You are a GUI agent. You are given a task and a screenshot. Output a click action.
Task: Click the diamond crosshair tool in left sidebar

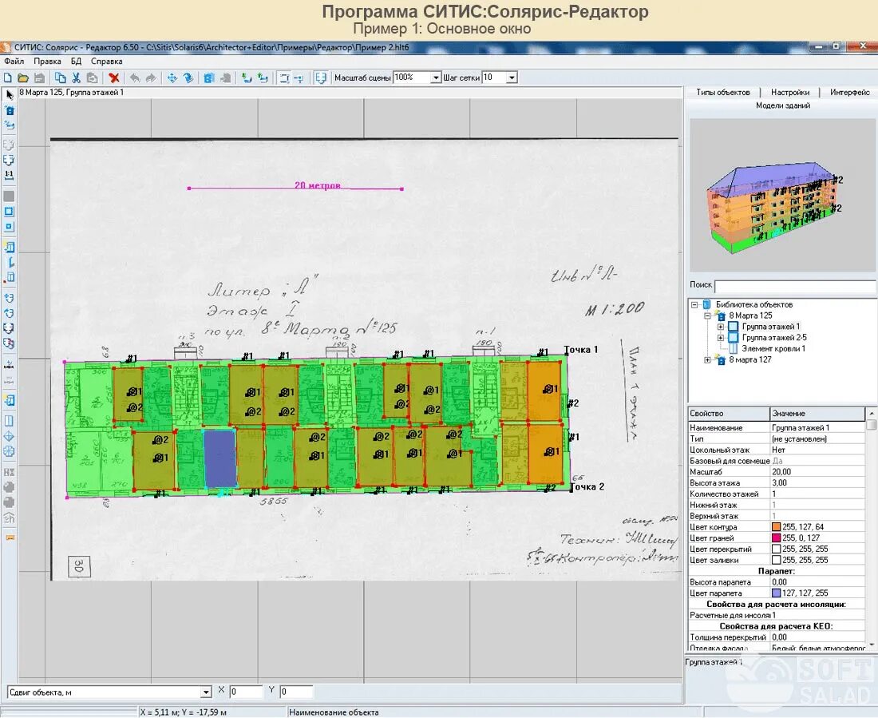9,436
